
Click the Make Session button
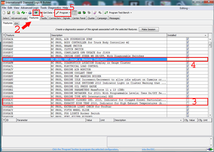(148, 29)
